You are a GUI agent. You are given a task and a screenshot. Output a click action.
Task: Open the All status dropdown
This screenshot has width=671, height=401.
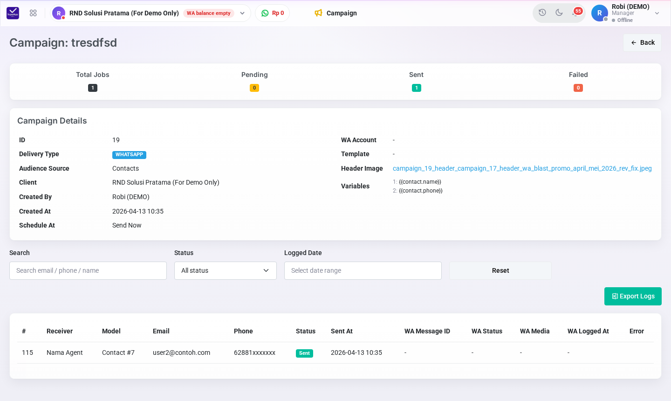point(226,270)
